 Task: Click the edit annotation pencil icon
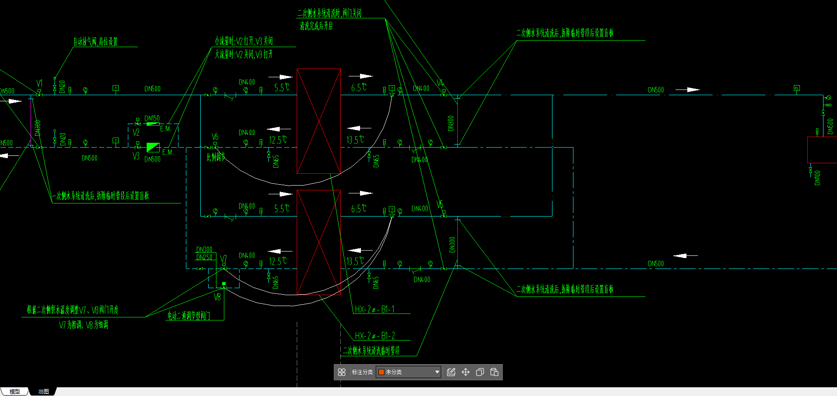451,372
